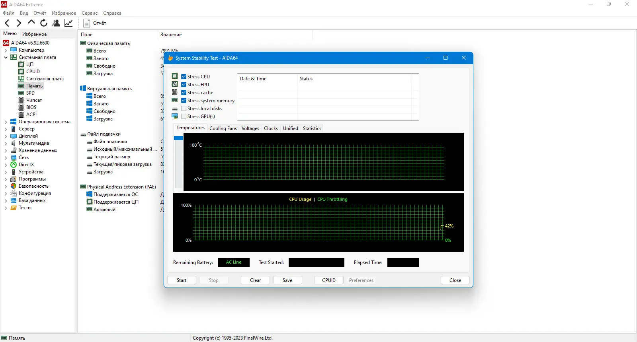The height and width of the screenshot is (342, 637).
Task: Open the Вид menu
Action: (24, 13)
